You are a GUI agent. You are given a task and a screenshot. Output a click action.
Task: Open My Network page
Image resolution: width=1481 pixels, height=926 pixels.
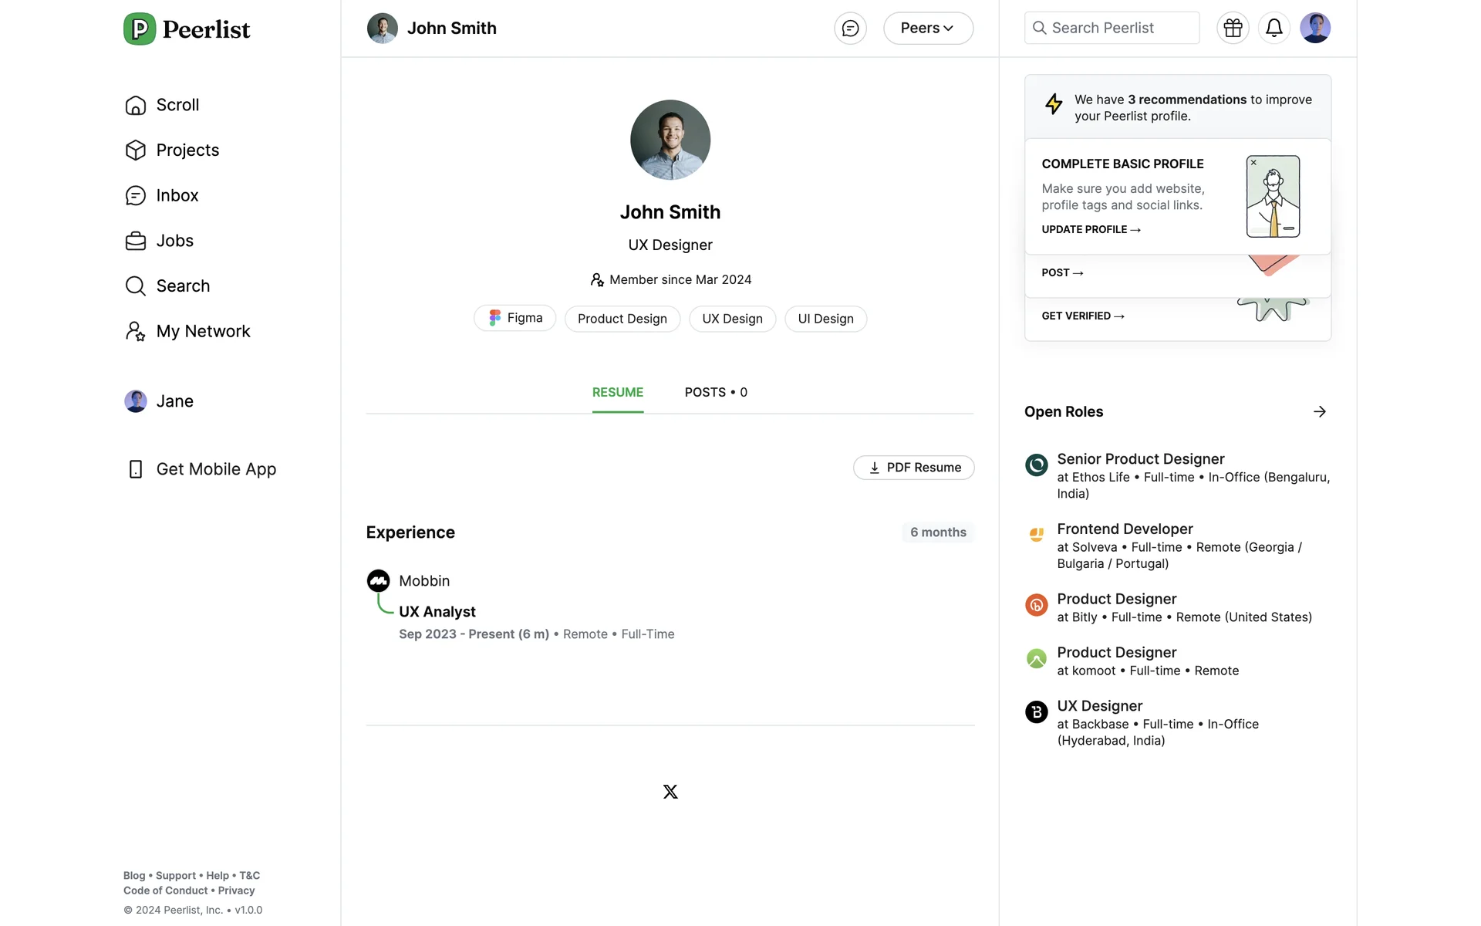coord(203,332)
